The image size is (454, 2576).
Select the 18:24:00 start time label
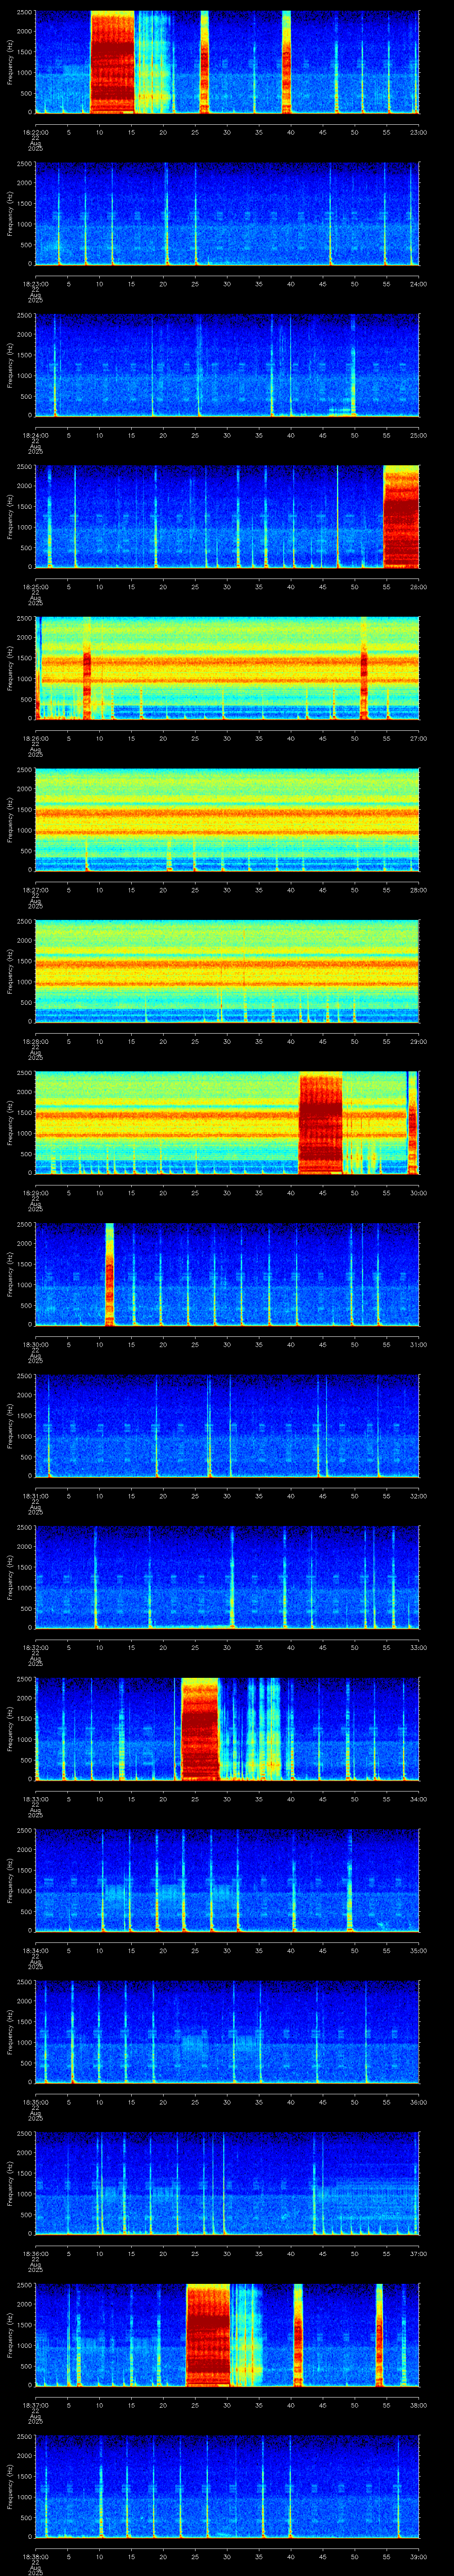click(x=35, y=435)
